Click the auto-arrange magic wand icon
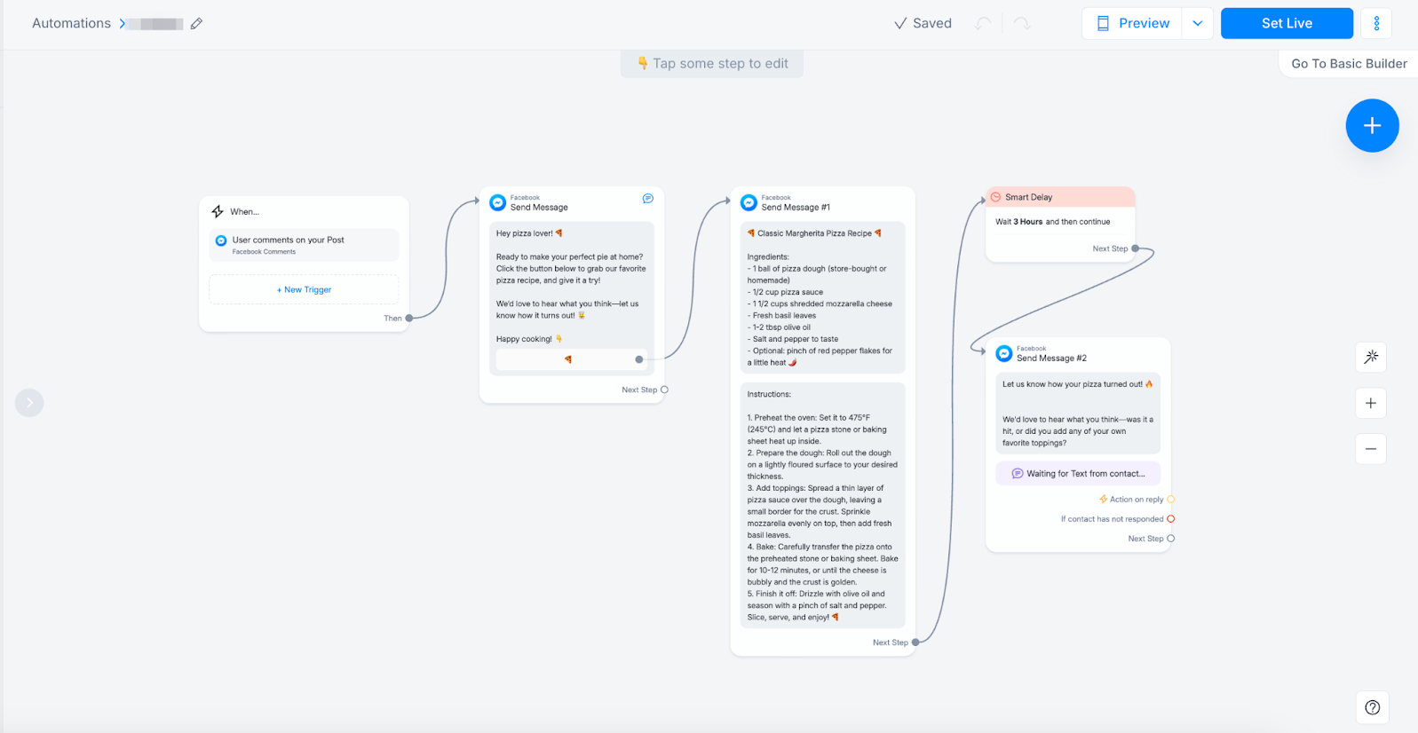The width and height of the screenshot is (1418, 733). point(1371,357)
